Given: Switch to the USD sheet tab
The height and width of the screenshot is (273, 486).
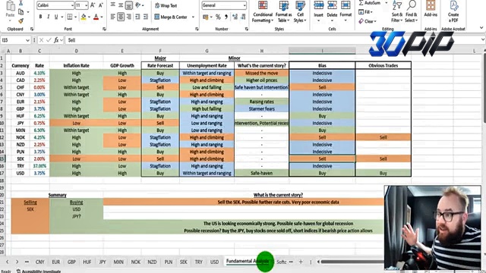Looking at the screenshot, I should (x=214, y=262).
